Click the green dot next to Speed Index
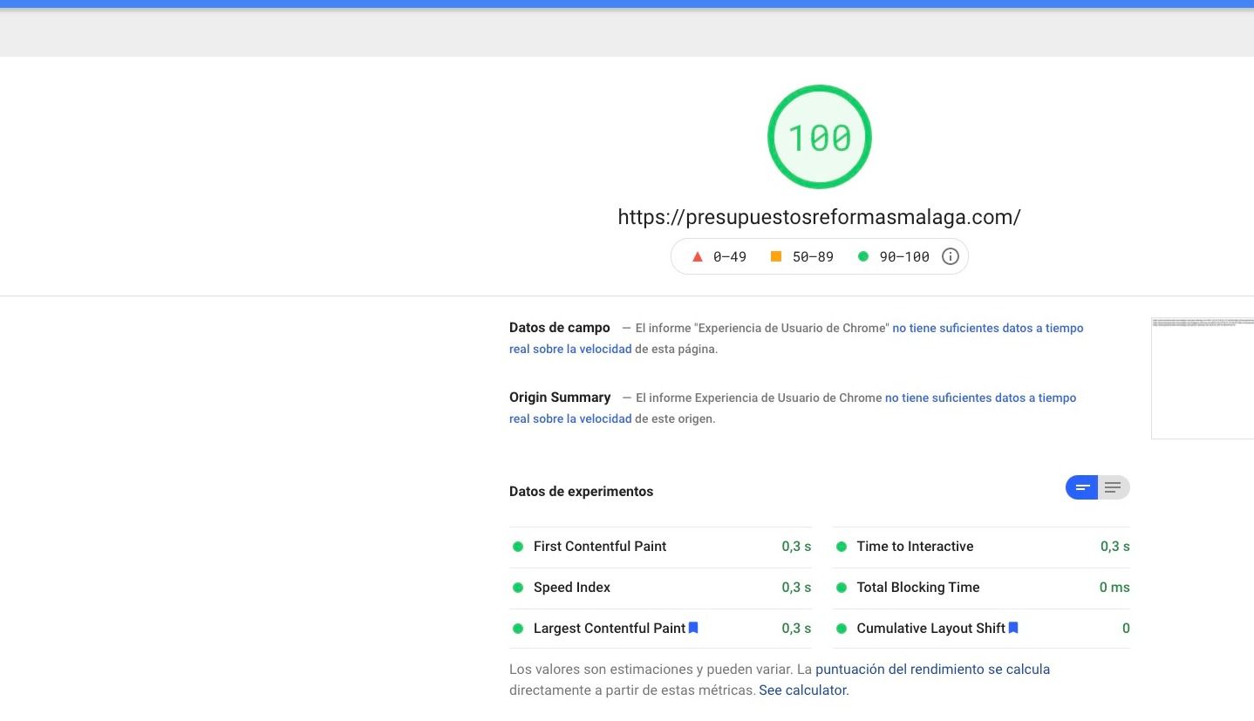Screen dimensions: 1254x721 [517, 588]
